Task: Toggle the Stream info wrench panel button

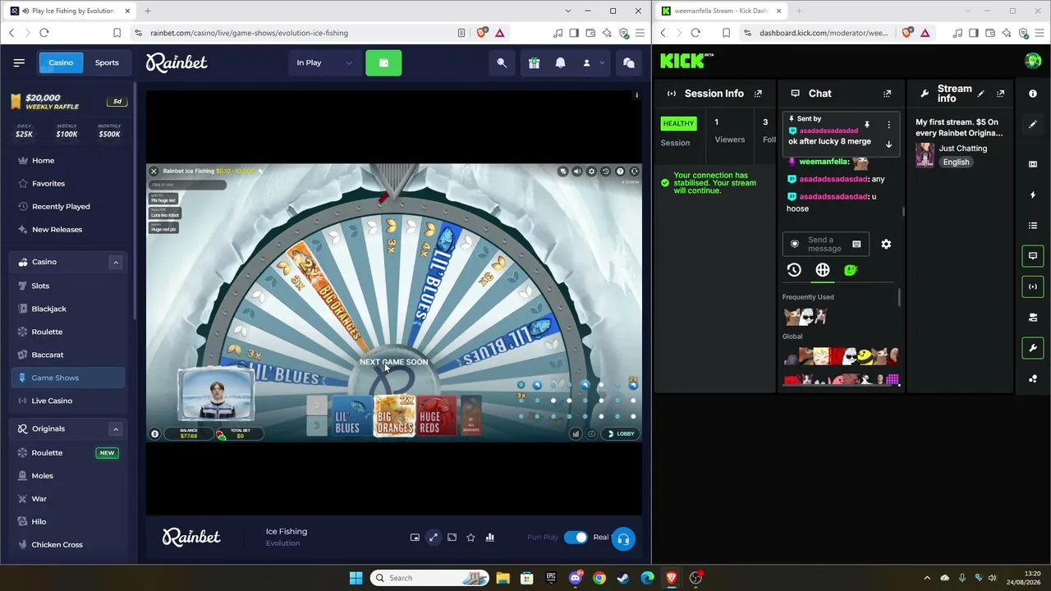Action: tap(1033, 348)
